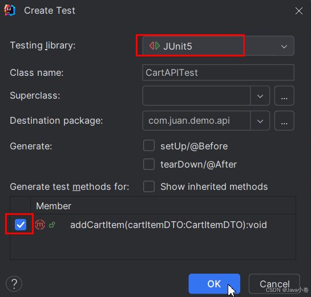Image resolution: width=311 pixels, height=297 pixels.
Task: Enable the setUp/@Before checkbox
Action: click(x=149, y=145)
